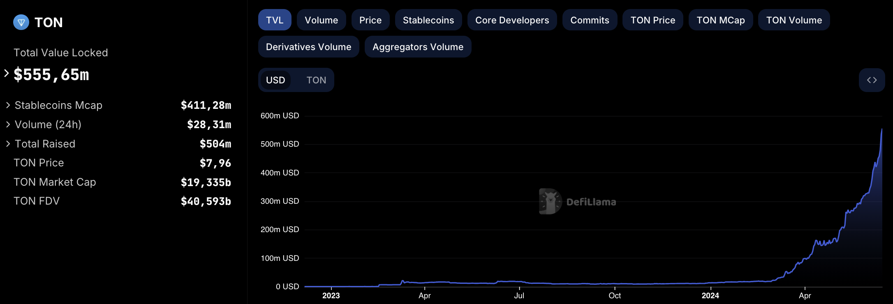This screenshot has height=304, width=893.
Task: Switch chart denomination to USD
Action: pos(275,80)
